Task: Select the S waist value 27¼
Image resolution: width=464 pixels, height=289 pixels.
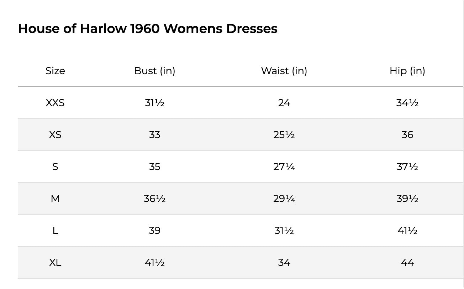Action: [284, 167]
